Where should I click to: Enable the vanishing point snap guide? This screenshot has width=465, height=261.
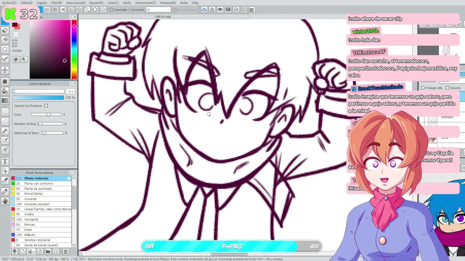pyautogui.click(x=63, y=9)
